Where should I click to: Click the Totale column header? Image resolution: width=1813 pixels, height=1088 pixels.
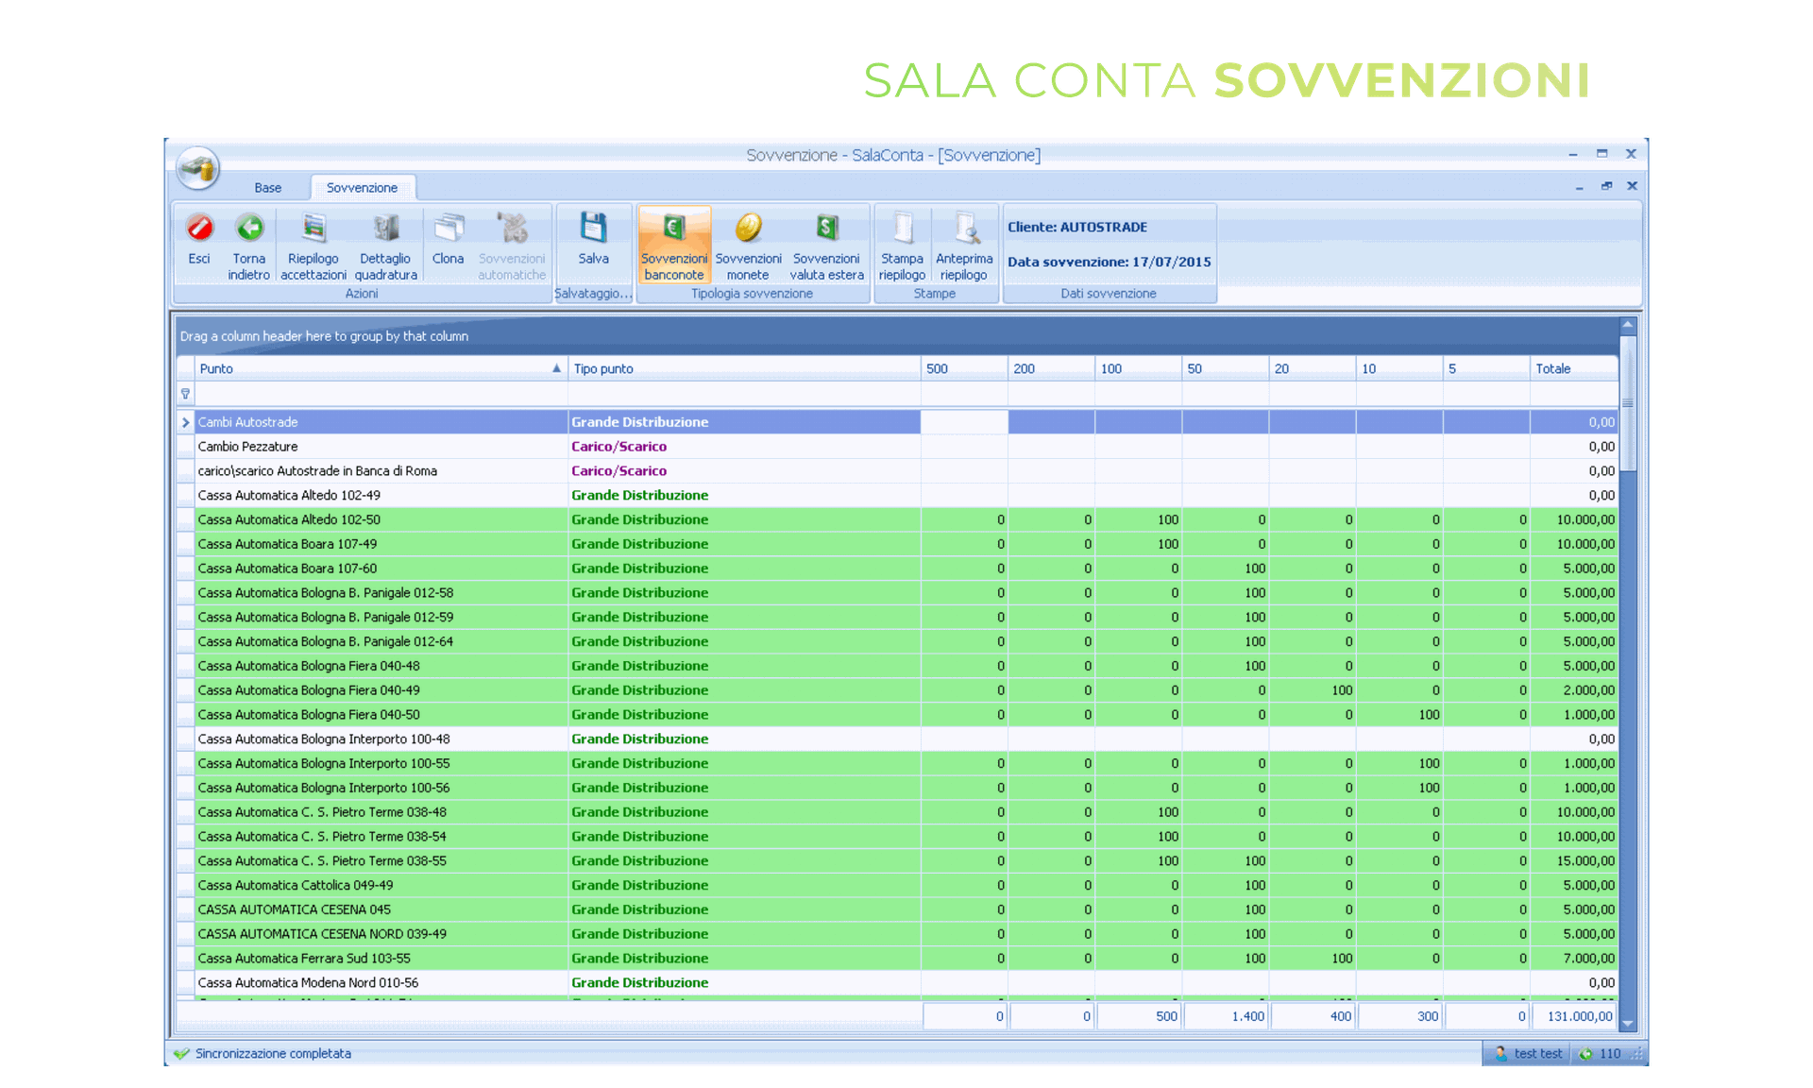pyautogui.click(x=1572, y=369)
